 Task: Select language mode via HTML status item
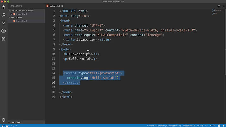tap(213, 126)
